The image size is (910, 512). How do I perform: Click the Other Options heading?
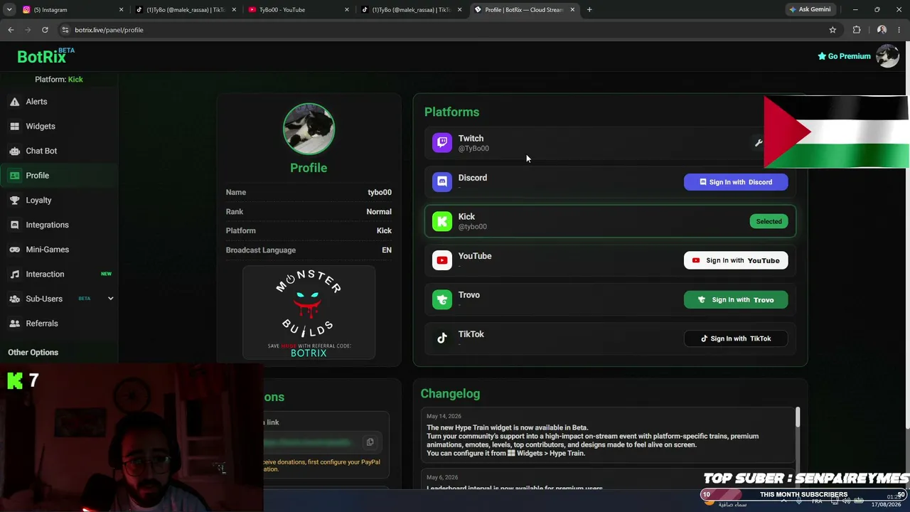[33, 352]
